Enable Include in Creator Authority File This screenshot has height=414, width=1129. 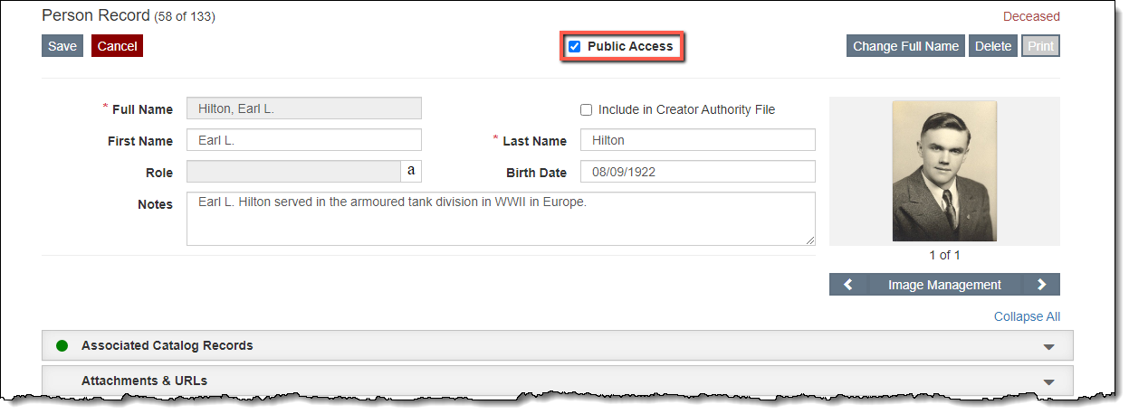pyautogui.click(x=587, y=109)
